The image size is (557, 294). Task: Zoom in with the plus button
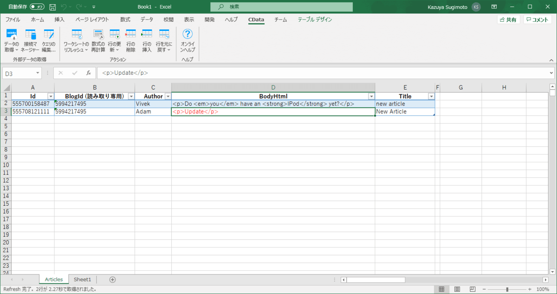click(530, 289)
